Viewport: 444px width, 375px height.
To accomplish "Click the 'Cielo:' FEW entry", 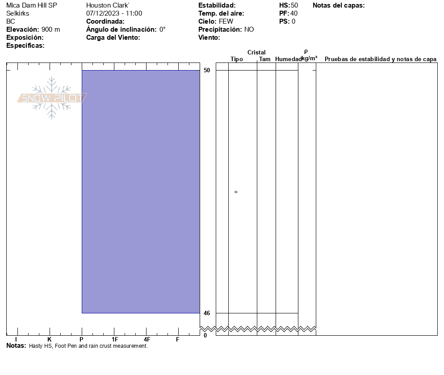I will pos(216,21).
